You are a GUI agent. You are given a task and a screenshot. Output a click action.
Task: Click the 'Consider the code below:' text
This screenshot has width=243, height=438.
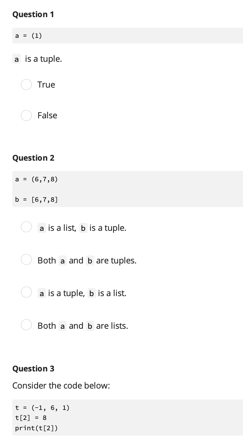click(61, 386)
